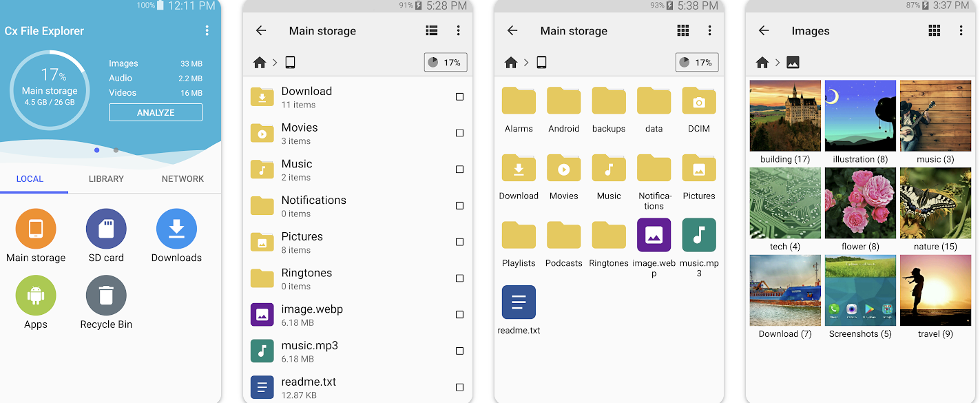
Task: Open the readme.txt file icon in grid
Action: click(519, 302)
